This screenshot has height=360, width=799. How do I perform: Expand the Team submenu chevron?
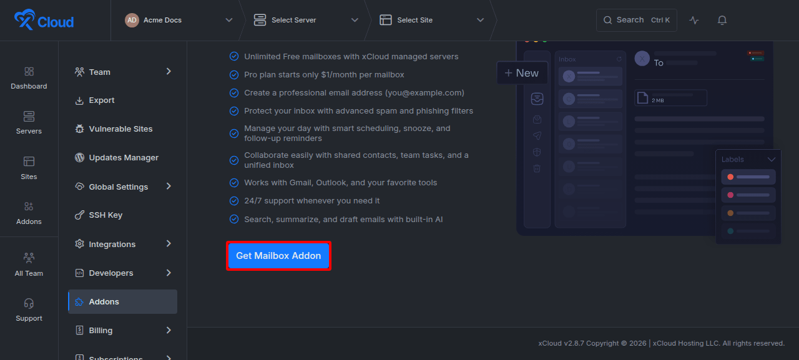point(169,72)
